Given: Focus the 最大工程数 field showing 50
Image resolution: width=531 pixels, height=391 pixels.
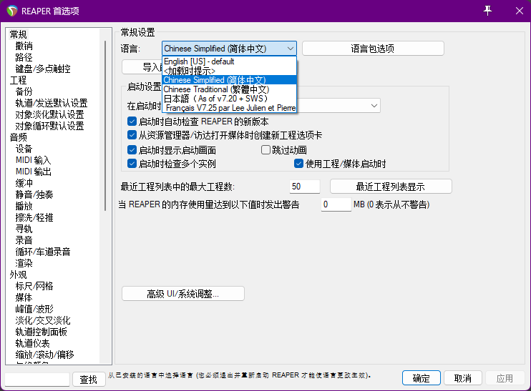Looking at the screenshot, I should (305, 187).
